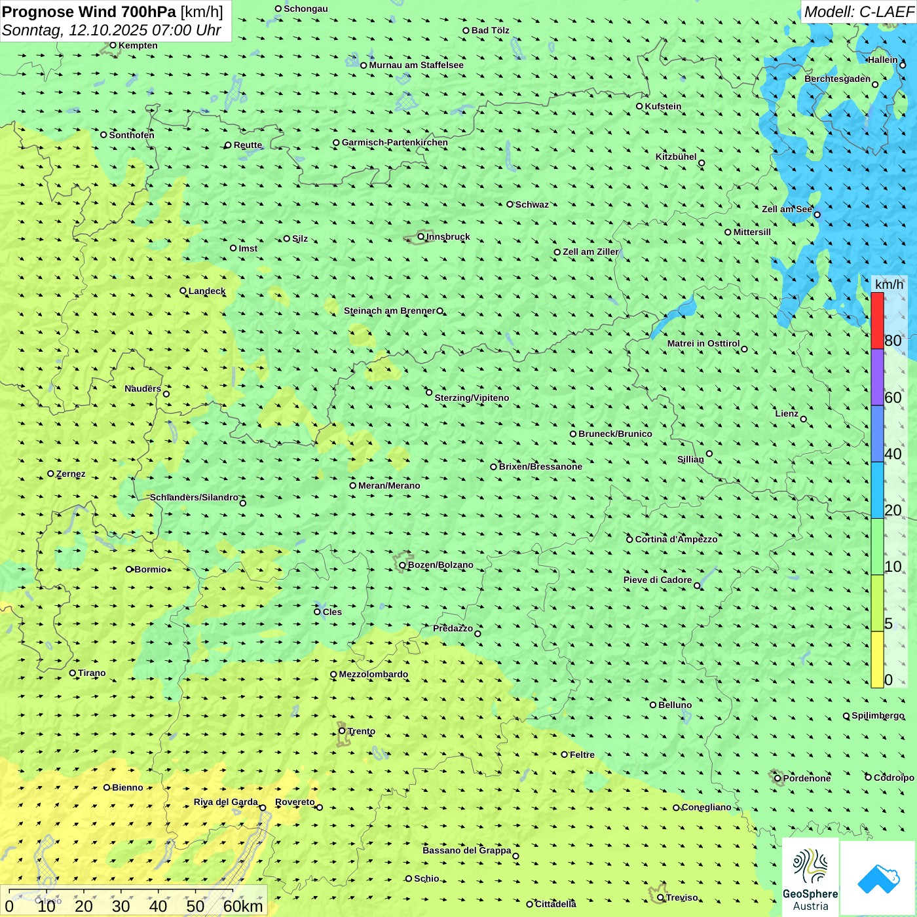Click the 'Matrei in Osttirol' label
Image resolution: width=917 pixels, height=917 pixels.
click(x=703, y=343)
